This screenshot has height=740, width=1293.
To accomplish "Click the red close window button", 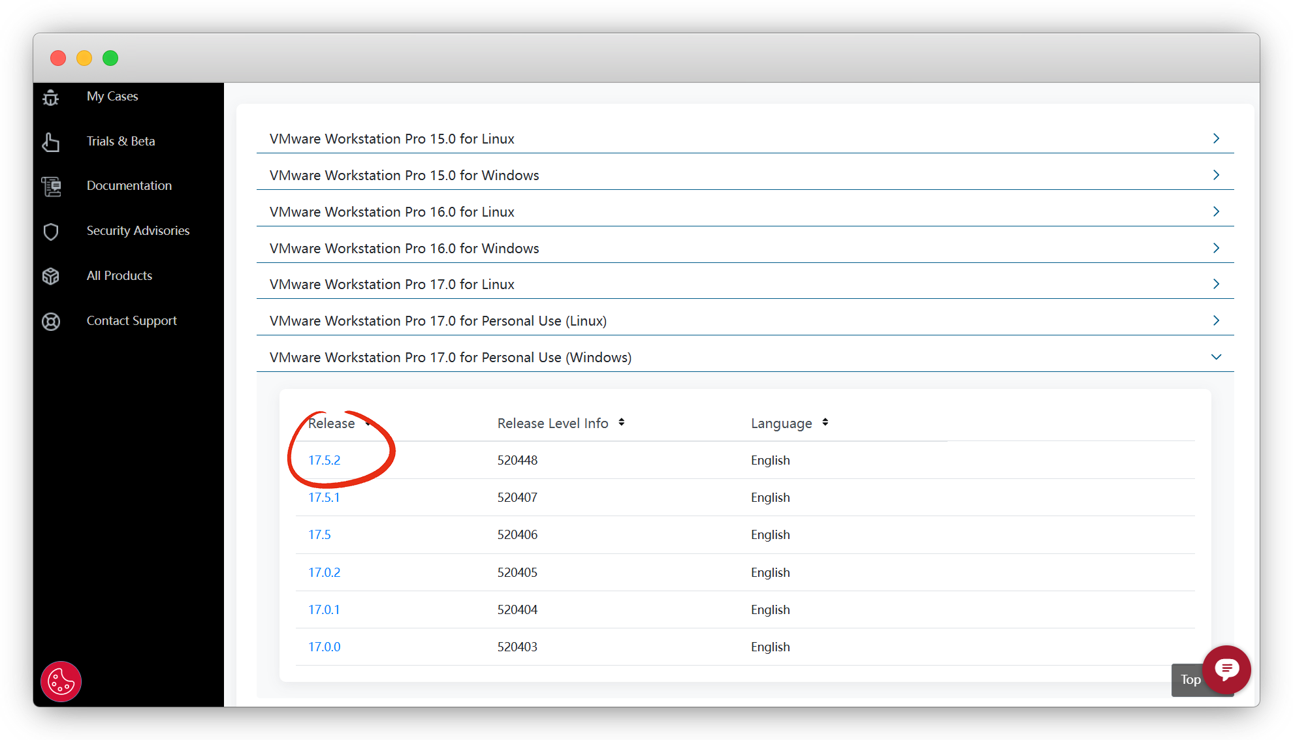I will [58, 58].
